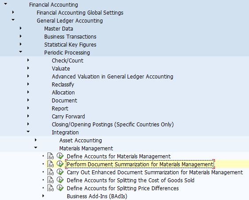Open documentation icon for Splitting the Cost of Goods Sold
249x200 pixels.
[51, 180]
